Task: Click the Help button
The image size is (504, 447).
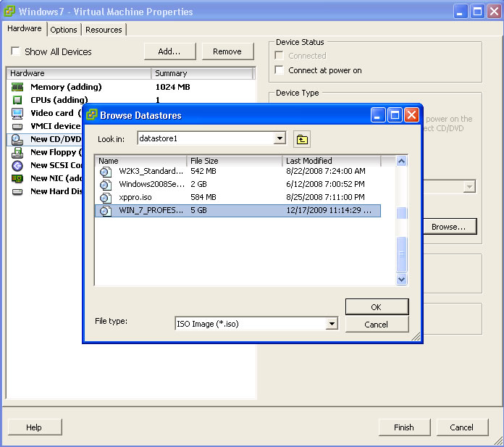Action: pyautogui.click(x=34, y=427)
